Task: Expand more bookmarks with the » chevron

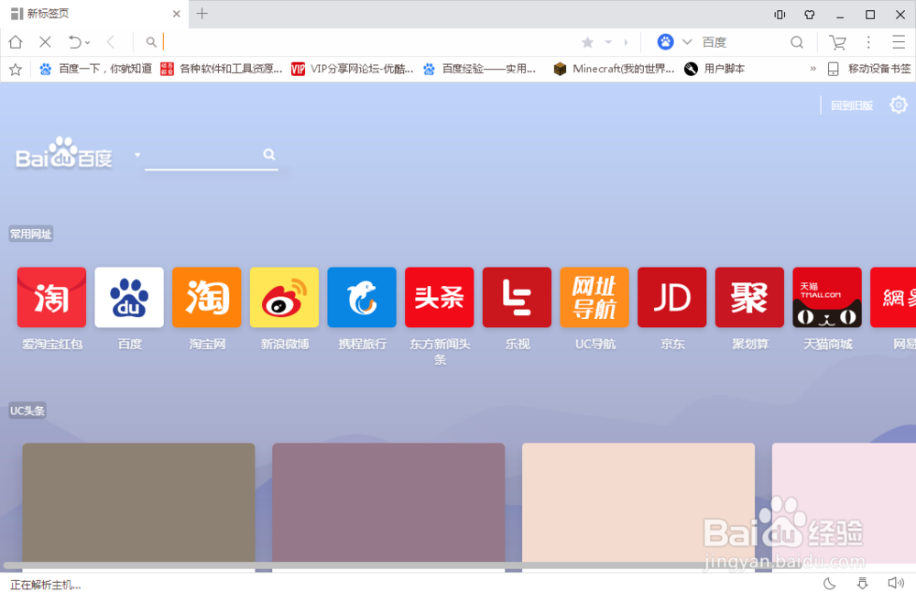Action: 812,69
